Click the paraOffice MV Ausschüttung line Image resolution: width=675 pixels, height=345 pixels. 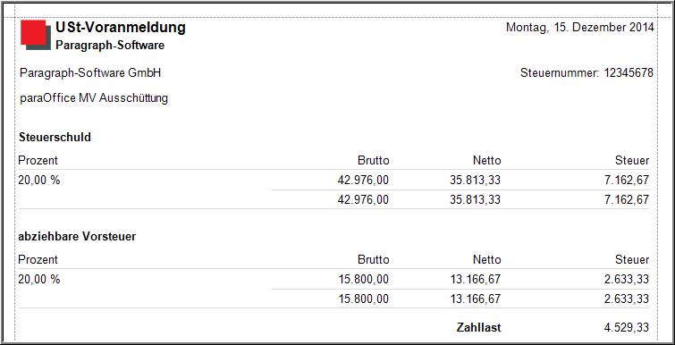[94, 98]
